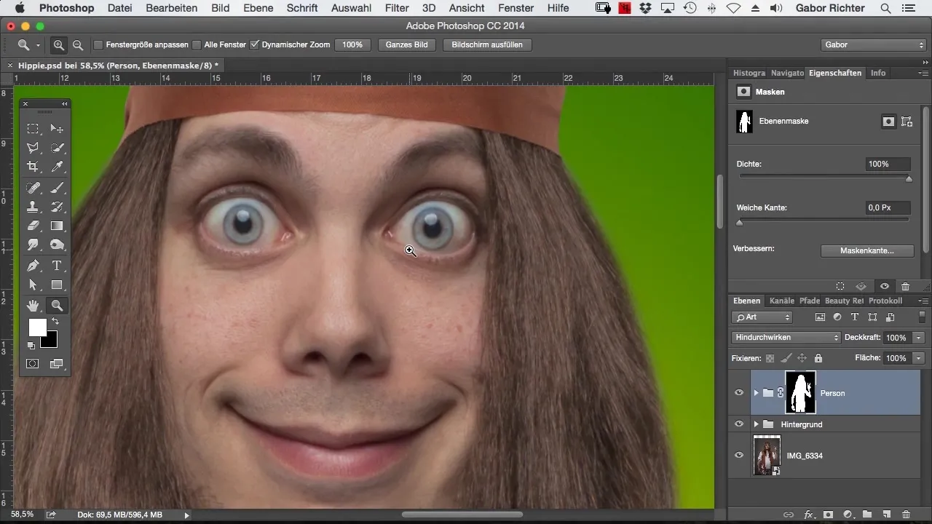
Task: Click the background color swatch
Action: [51, 341]
